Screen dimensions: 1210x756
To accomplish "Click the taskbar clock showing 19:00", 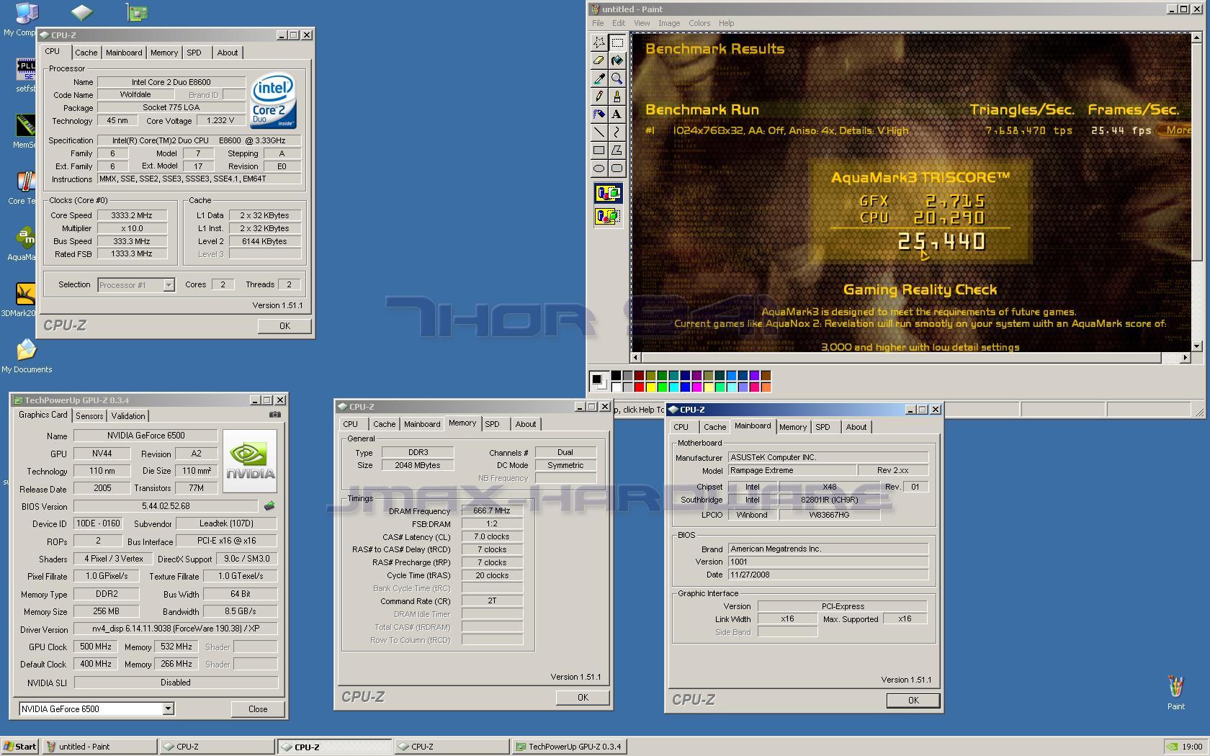I will 1192,747.
